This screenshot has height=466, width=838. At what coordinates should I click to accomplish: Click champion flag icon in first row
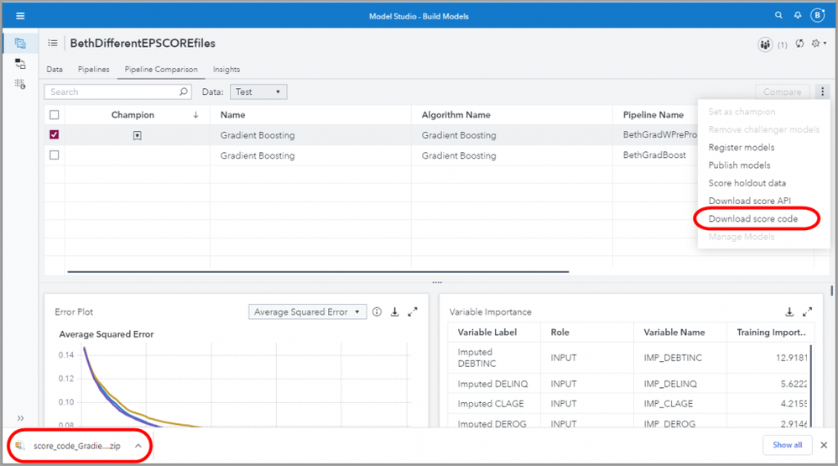tap(138, 135)
